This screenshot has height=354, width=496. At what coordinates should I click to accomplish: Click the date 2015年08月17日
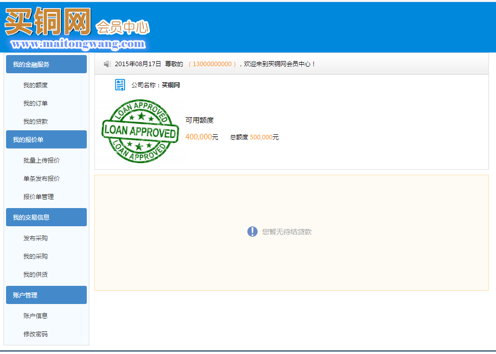coord(138,64)
